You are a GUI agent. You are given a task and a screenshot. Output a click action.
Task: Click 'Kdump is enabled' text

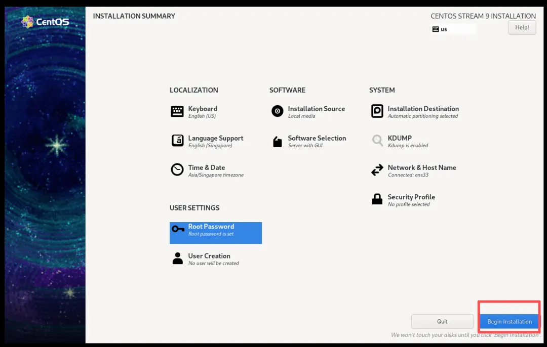click(408, 146)
